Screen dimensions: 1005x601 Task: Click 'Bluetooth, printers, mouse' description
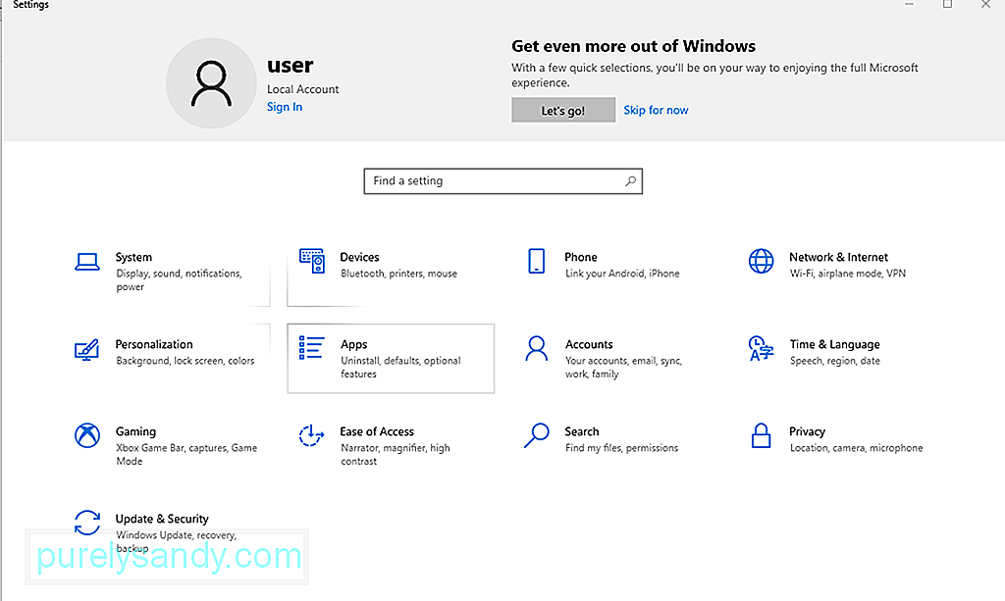point(398,274)
